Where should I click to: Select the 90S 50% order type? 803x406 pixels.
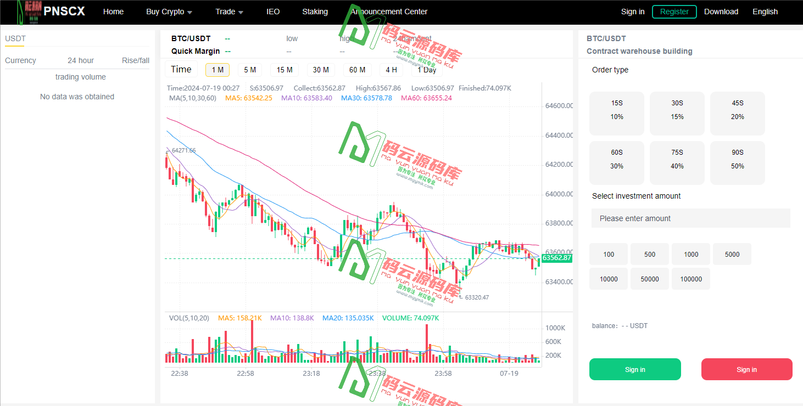click(x=737, y=162)
